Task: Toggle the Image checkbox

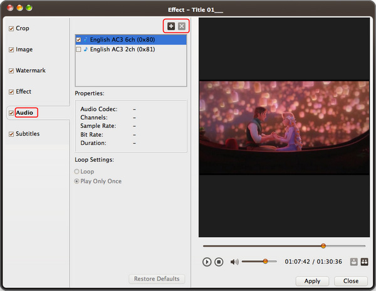Action: coord(11,50)
